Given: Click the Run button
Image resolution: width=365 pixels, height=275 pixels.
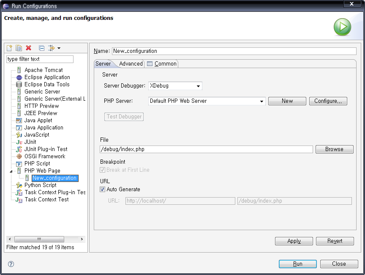Looking at the screenshot, I should click(298, 264).
